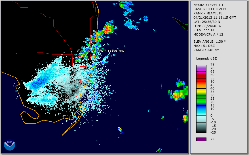Click the 'RF' legend label
The width and height of the screenshot is (249, 155).
pyautogui.click(x=212, y=139)
